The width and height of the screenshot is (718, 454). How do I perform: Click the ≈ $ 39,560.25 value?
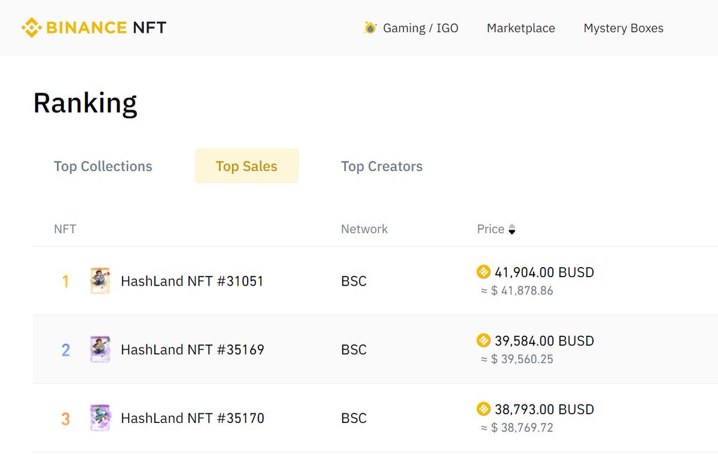[517, 359]
